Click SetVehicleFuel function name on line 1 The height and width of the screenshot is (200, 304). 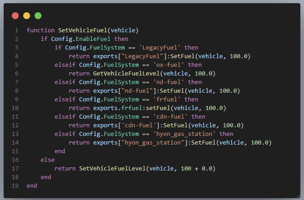point(82,30)
